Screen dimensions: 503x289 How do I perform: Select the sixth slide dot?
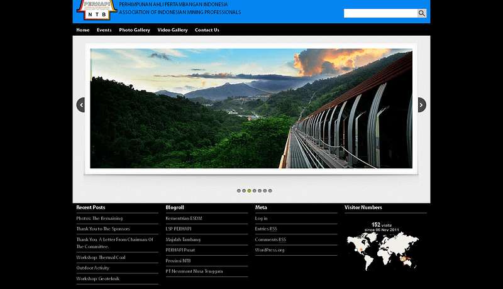tap(265, 190)
